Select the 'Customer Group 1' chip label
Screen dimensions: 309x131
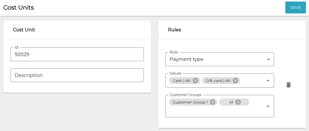[190, 102]
